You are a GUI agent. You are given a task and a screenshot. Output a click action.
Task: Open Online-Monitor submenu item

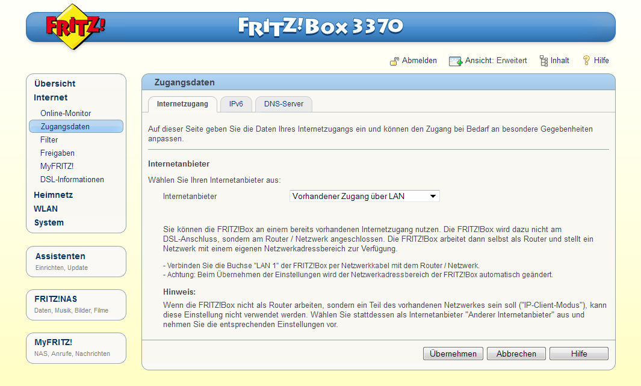[x=66, y=113]
